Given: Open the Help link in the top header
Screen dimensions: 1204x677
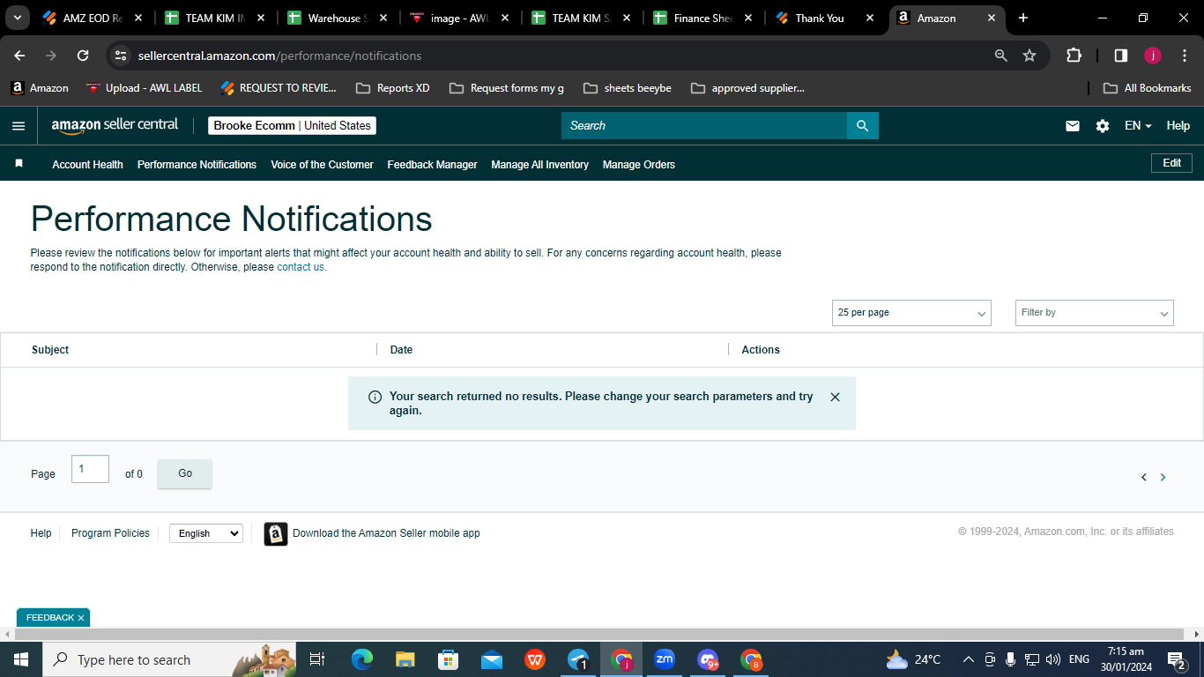Looking at the screenshot, I should point(1178,126).
